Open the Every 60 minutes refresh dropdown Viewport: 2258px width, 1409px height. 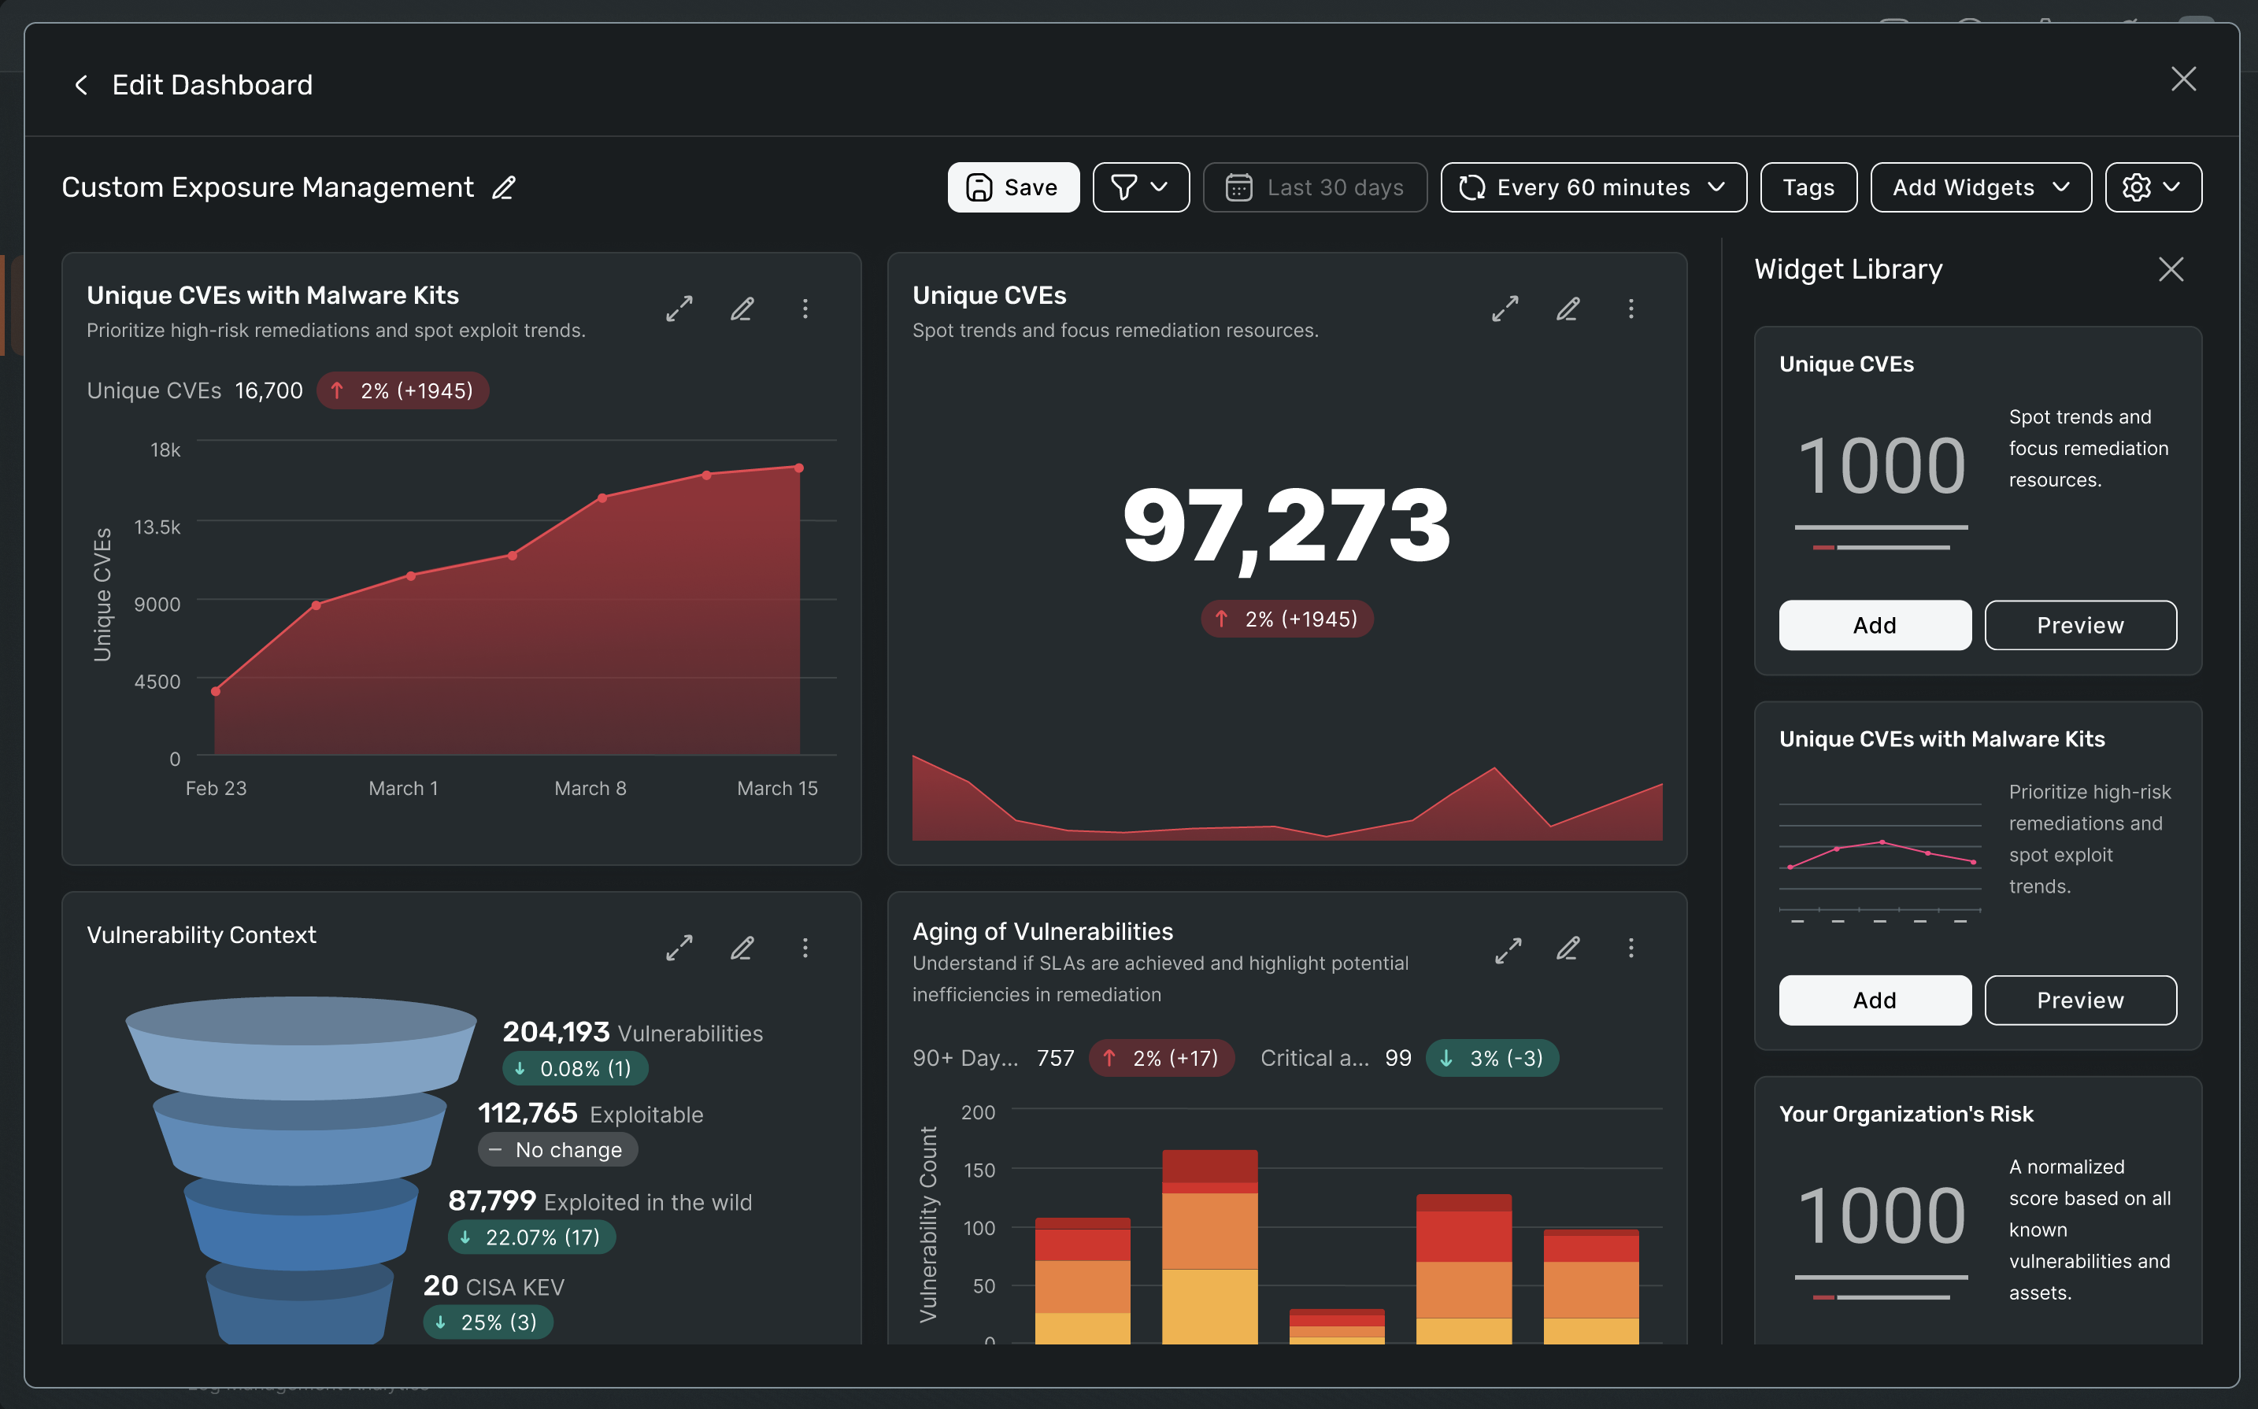tap(1593, 187)
